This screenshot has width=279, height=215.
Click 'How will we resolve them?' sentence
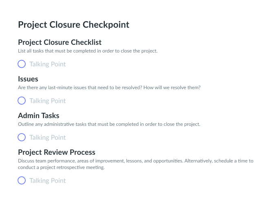(x=172, y=88)
